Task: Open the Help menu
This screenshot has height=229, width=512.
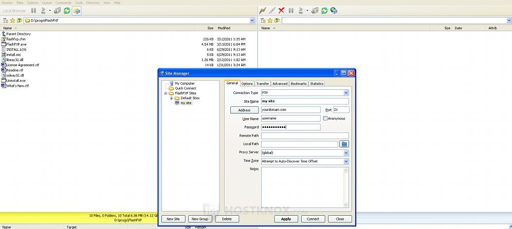Action: coord(117,3)
